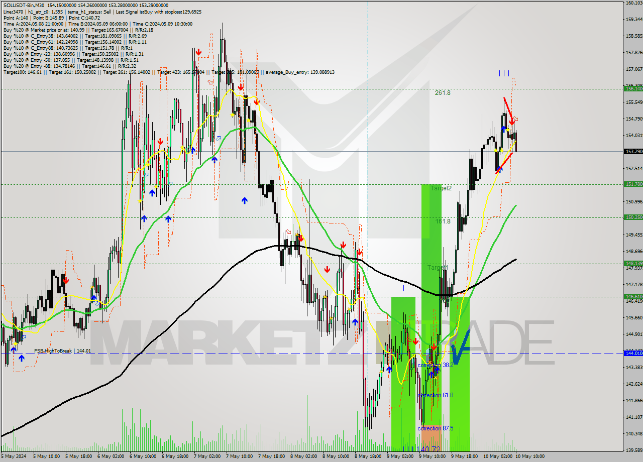This screenshot has height=462, width=643.
Task: Click the '7 May 18:00' time axis label
Action: pos(271,456)
